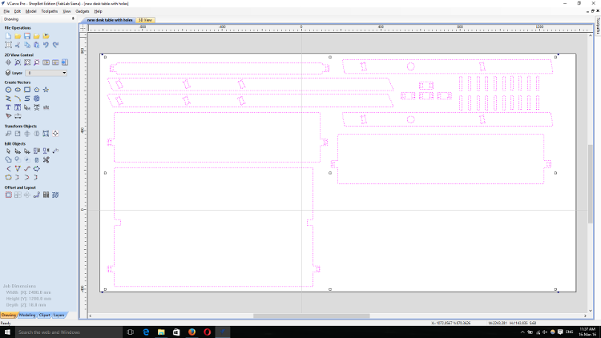This screenshot has height=338, width=601.
Task: Weld the selected vectors
Action: (x=9, y=160)
